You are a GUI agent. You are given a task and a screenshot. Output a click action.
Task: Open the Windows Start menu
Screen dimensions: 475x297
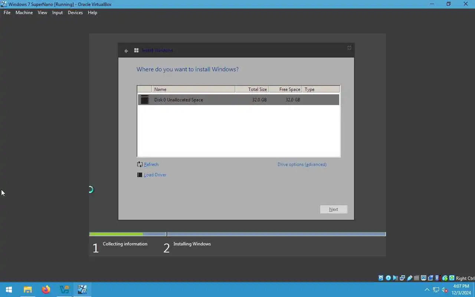pyautogui.click(x=9, y=290)
